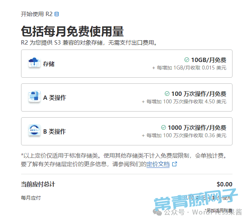
Task: Click the A 类操作 label
Action: (x=55, y=98)
